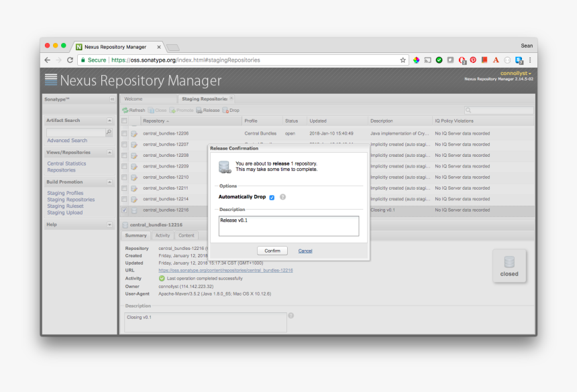Bookmark page with the star icon
The image size is (577, 392).
[403, 60]
